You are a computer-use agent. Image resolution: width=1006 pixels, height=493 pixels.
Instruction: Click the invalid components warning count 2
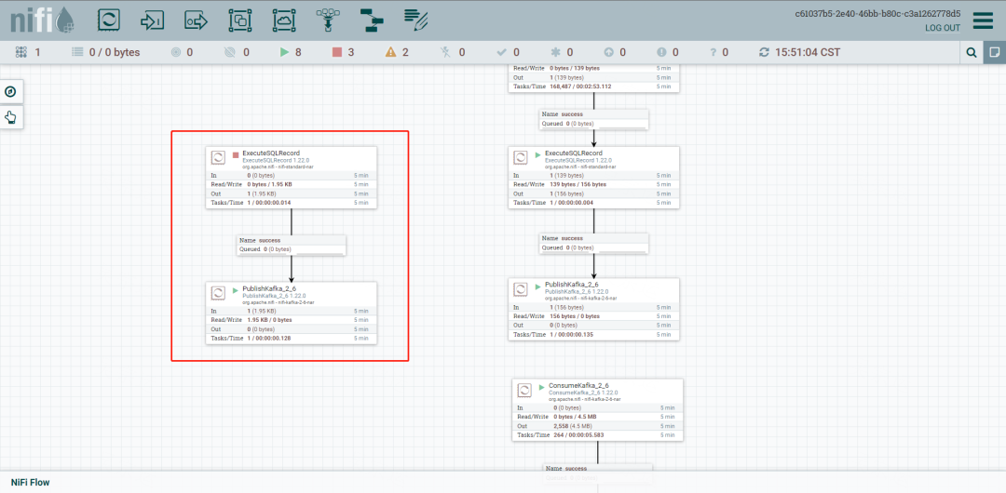pos(405,53)
